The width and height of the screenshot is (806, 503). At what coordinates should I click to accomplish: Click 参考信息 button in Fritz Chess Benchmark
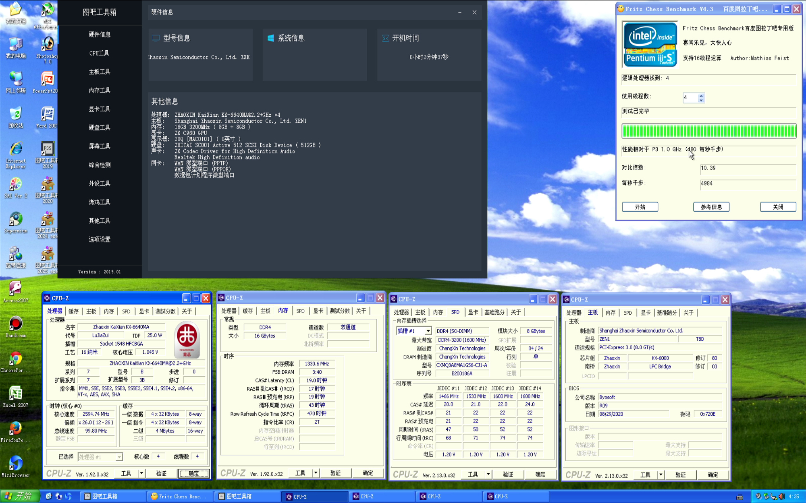(711, 207)
